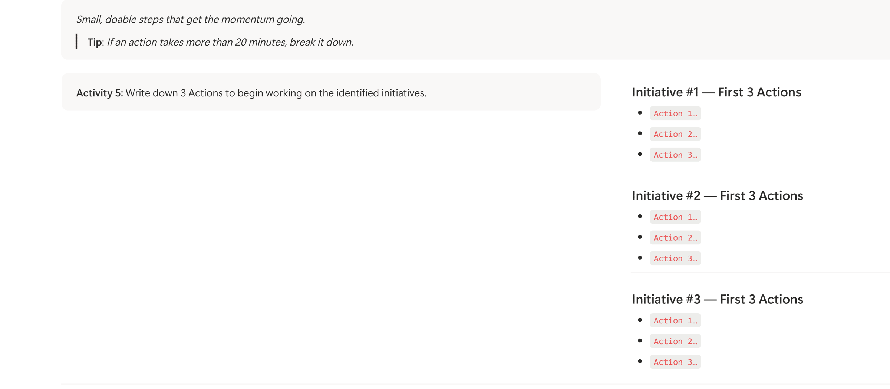Select Action 2 placeholder under Initiative #1

coord(675,134)
